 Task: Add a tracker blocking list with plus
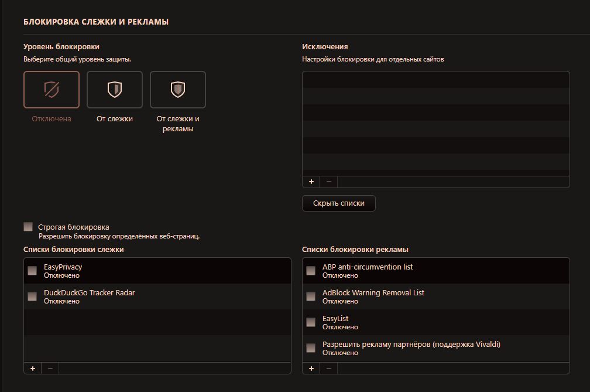33,368
